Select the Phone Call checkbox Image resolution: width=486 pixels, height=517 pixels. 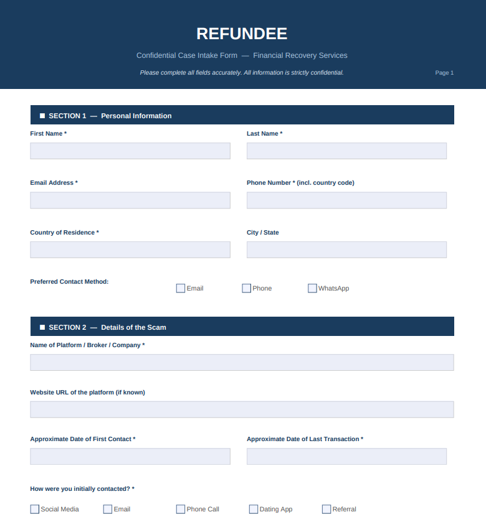tap(181, 509)
